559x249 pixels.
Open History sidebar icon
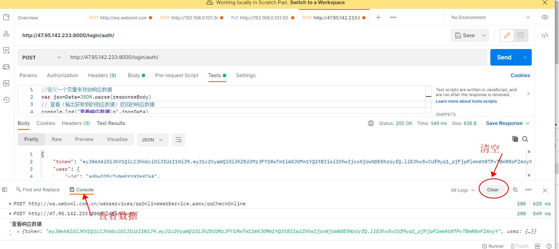(x=6, y=100)
